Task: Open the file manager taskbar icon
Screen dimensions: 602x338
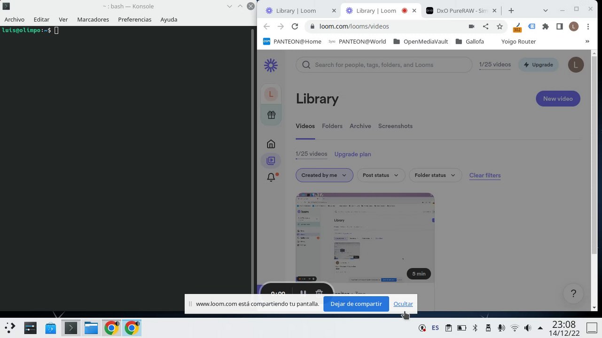Action: click(91, 327)
